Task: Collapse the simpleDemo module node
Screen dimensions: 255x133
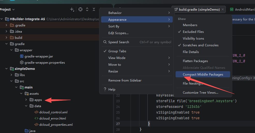Action: coord(6,69)
